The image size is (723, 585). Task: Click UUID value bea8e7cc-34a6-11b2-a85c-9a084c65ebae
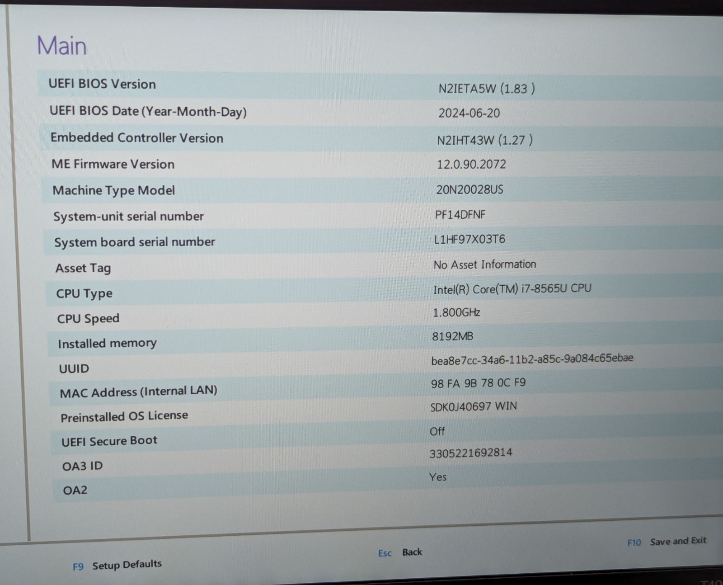coord(532,359)
